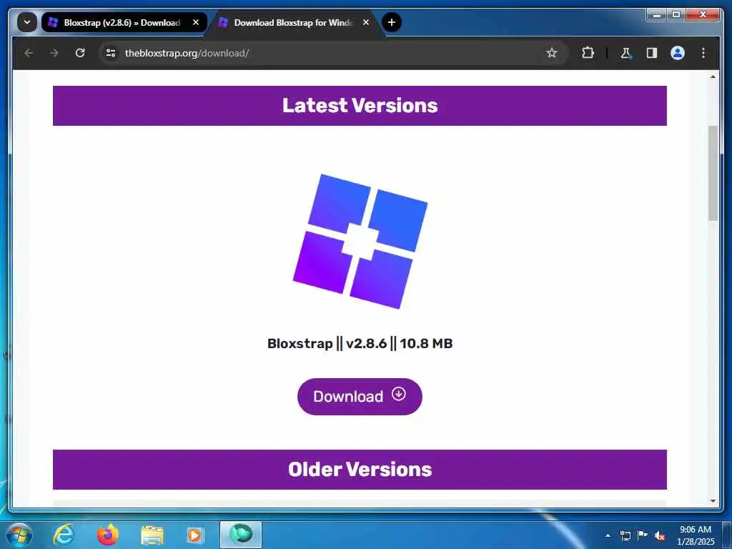Go back to the previous page
Viewport: 732px width, 549px height.
click(x=29, y=53)
